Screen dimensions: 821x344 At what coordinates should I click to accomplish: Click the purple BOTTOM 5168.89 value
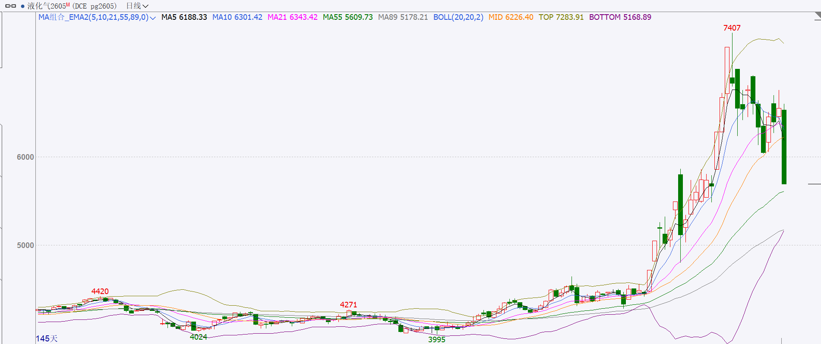(620, 17)
